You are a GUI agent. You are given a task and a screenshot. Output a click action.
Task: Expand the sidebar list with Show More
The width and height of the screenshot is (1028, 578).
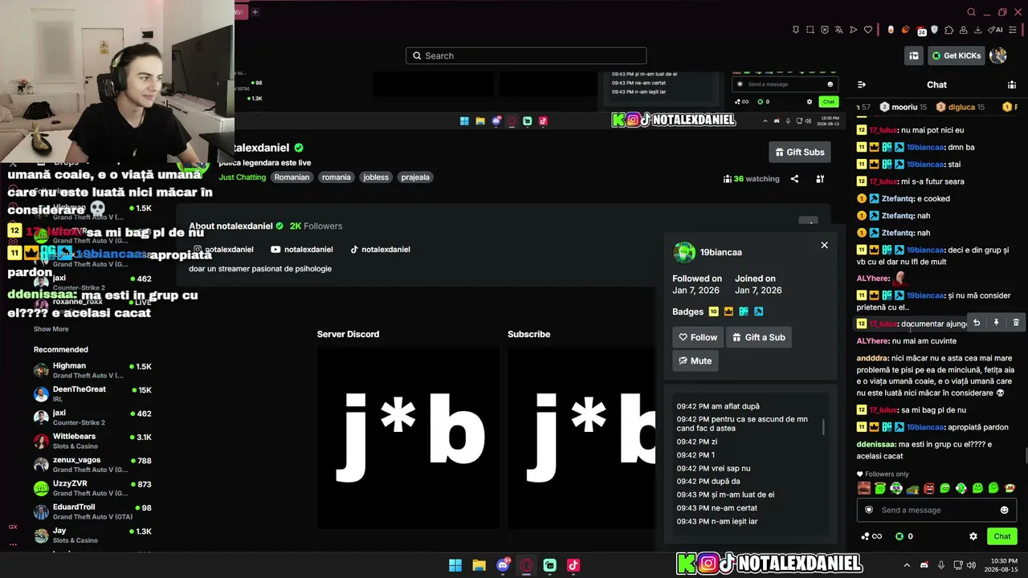(51, 329)
